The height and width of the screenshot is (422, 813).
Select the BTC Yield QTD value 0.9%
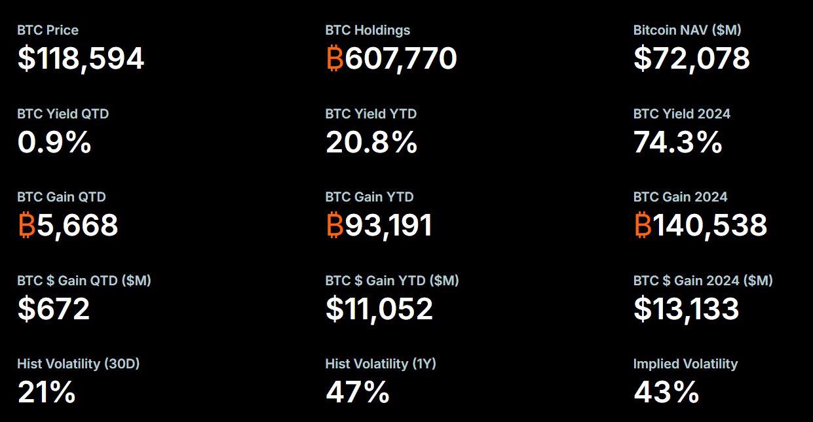(54, 142)
